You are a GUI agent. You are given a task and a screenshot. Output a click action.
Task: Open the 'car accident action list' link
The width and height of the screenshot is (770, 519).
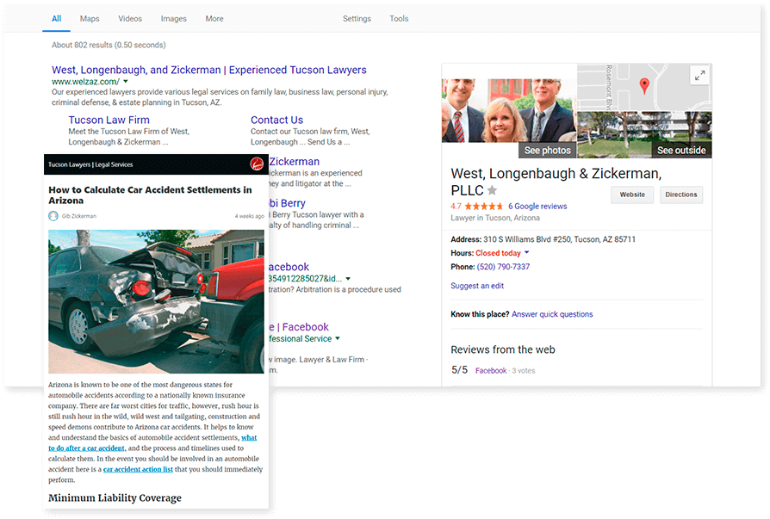tap(138, 469)
